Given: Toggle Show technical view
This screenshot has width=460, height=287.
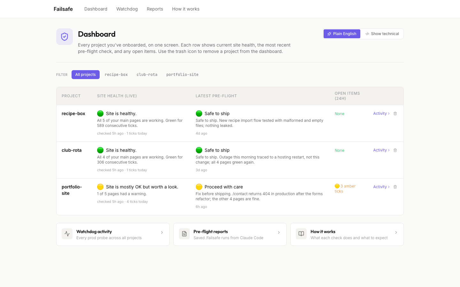Looking at the screenshot, I should tap(382, 34).
